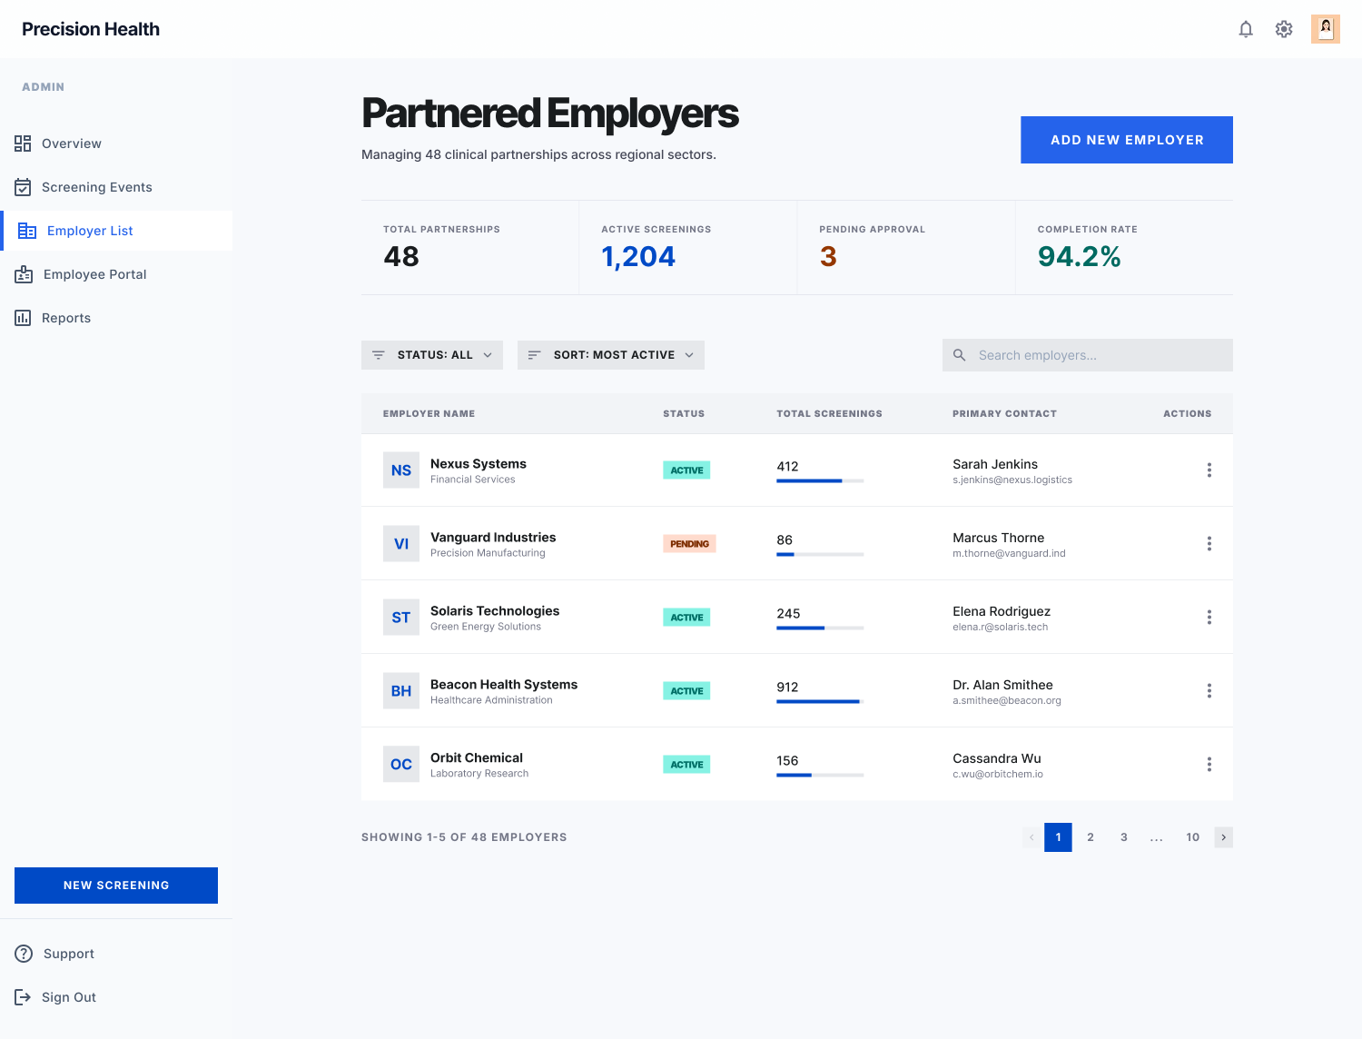Click the NS avatar tile
Image resolution: width=1362 pixels, height=1039 pixels.
[x=401, y=470]
